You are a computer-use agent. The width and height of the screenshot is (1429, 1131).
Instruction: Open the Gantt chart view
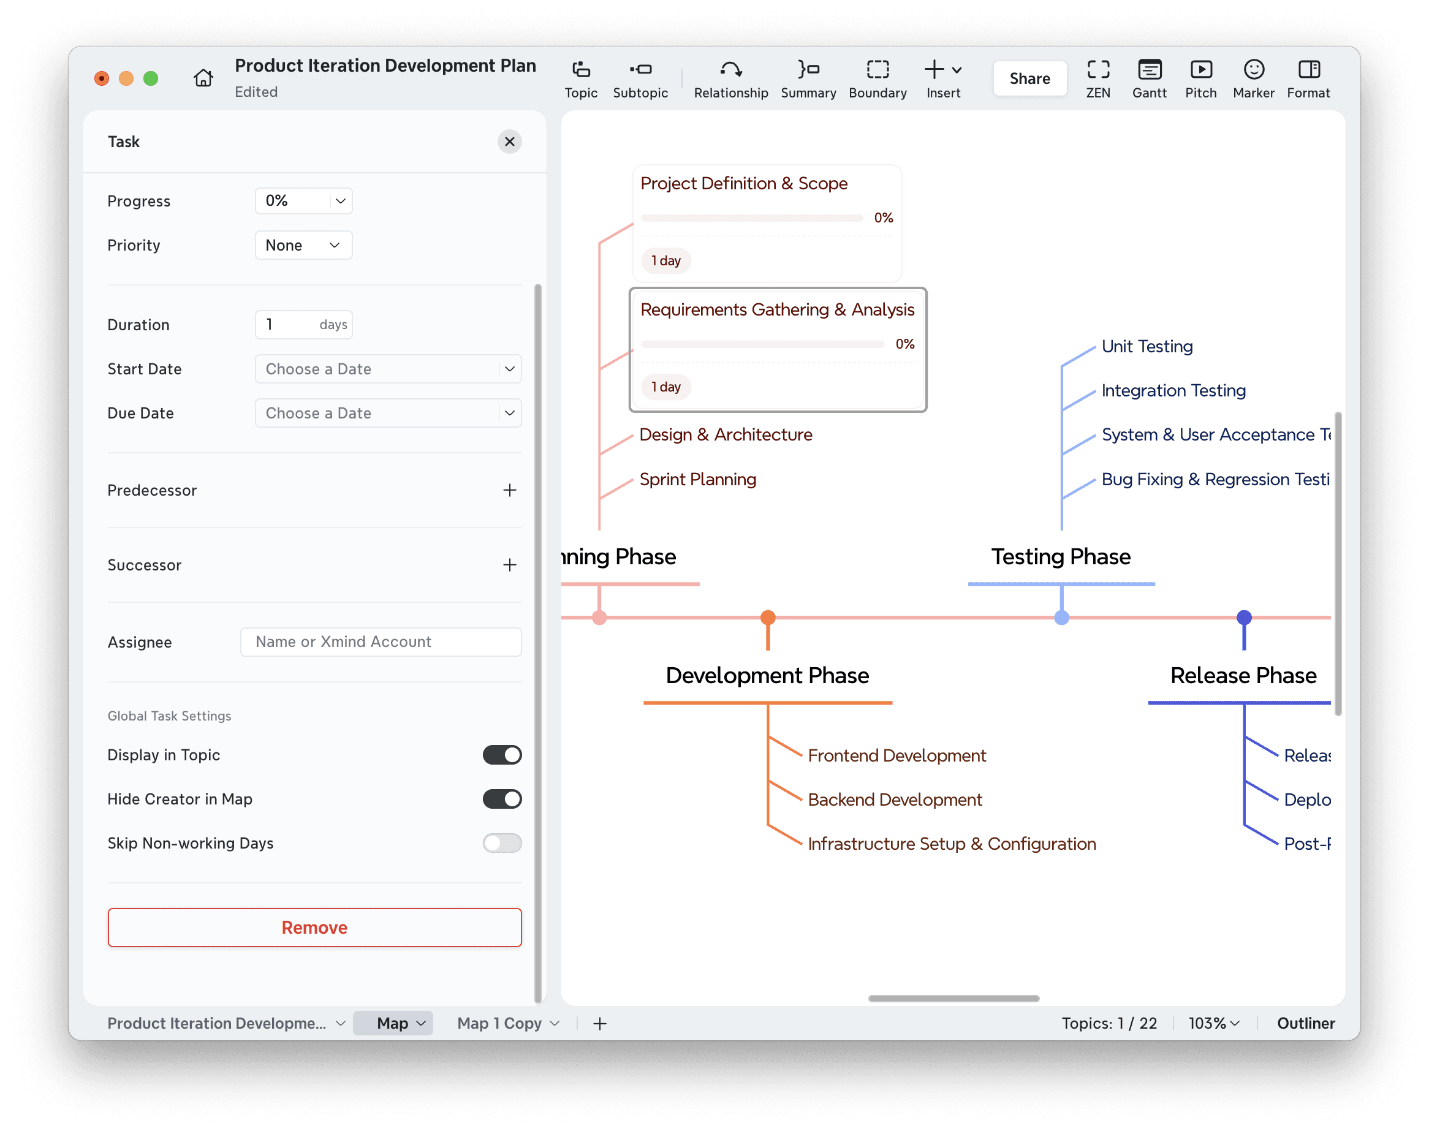[1149, 77]
